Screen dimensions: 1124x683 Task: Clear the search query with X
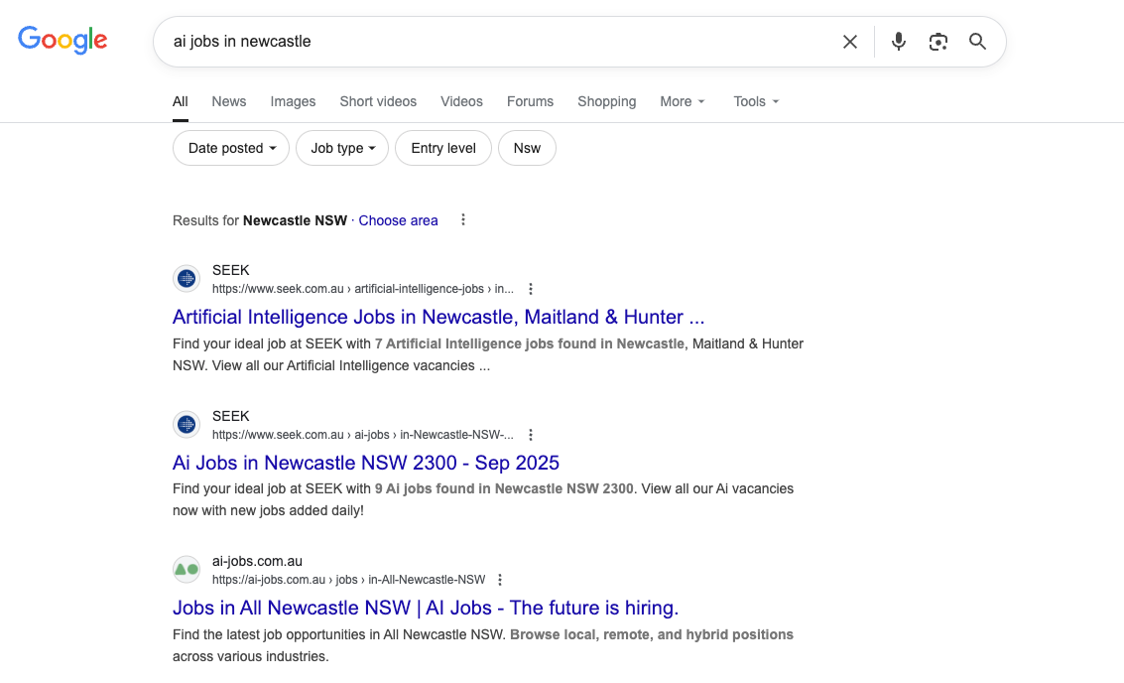tap(849, 42)
